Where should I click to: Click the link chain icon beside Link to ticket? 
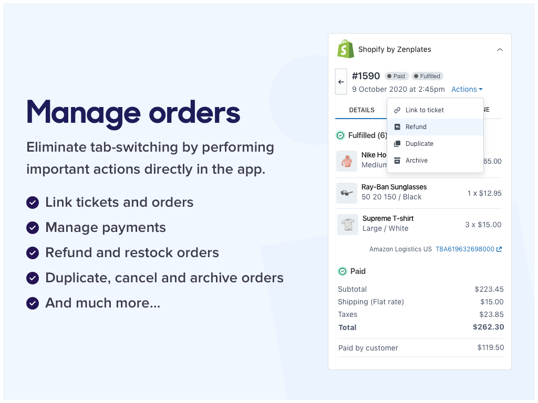[x=397, y=110]
